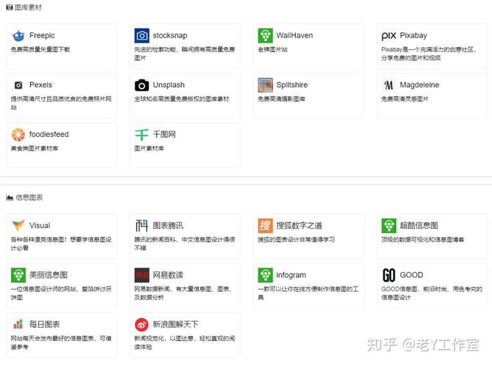Click the Freepic blue robot icon

(18, 35)
